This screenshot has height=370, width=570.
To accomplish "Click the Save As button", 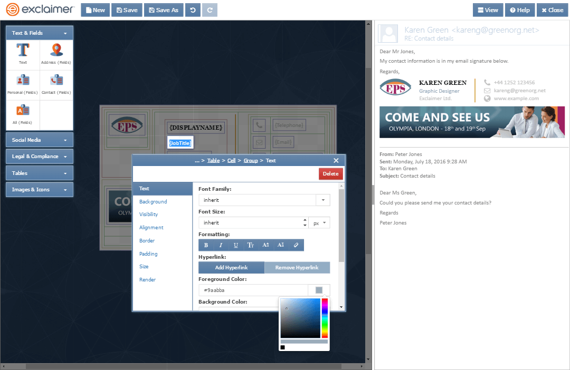I will click(164, 10).
